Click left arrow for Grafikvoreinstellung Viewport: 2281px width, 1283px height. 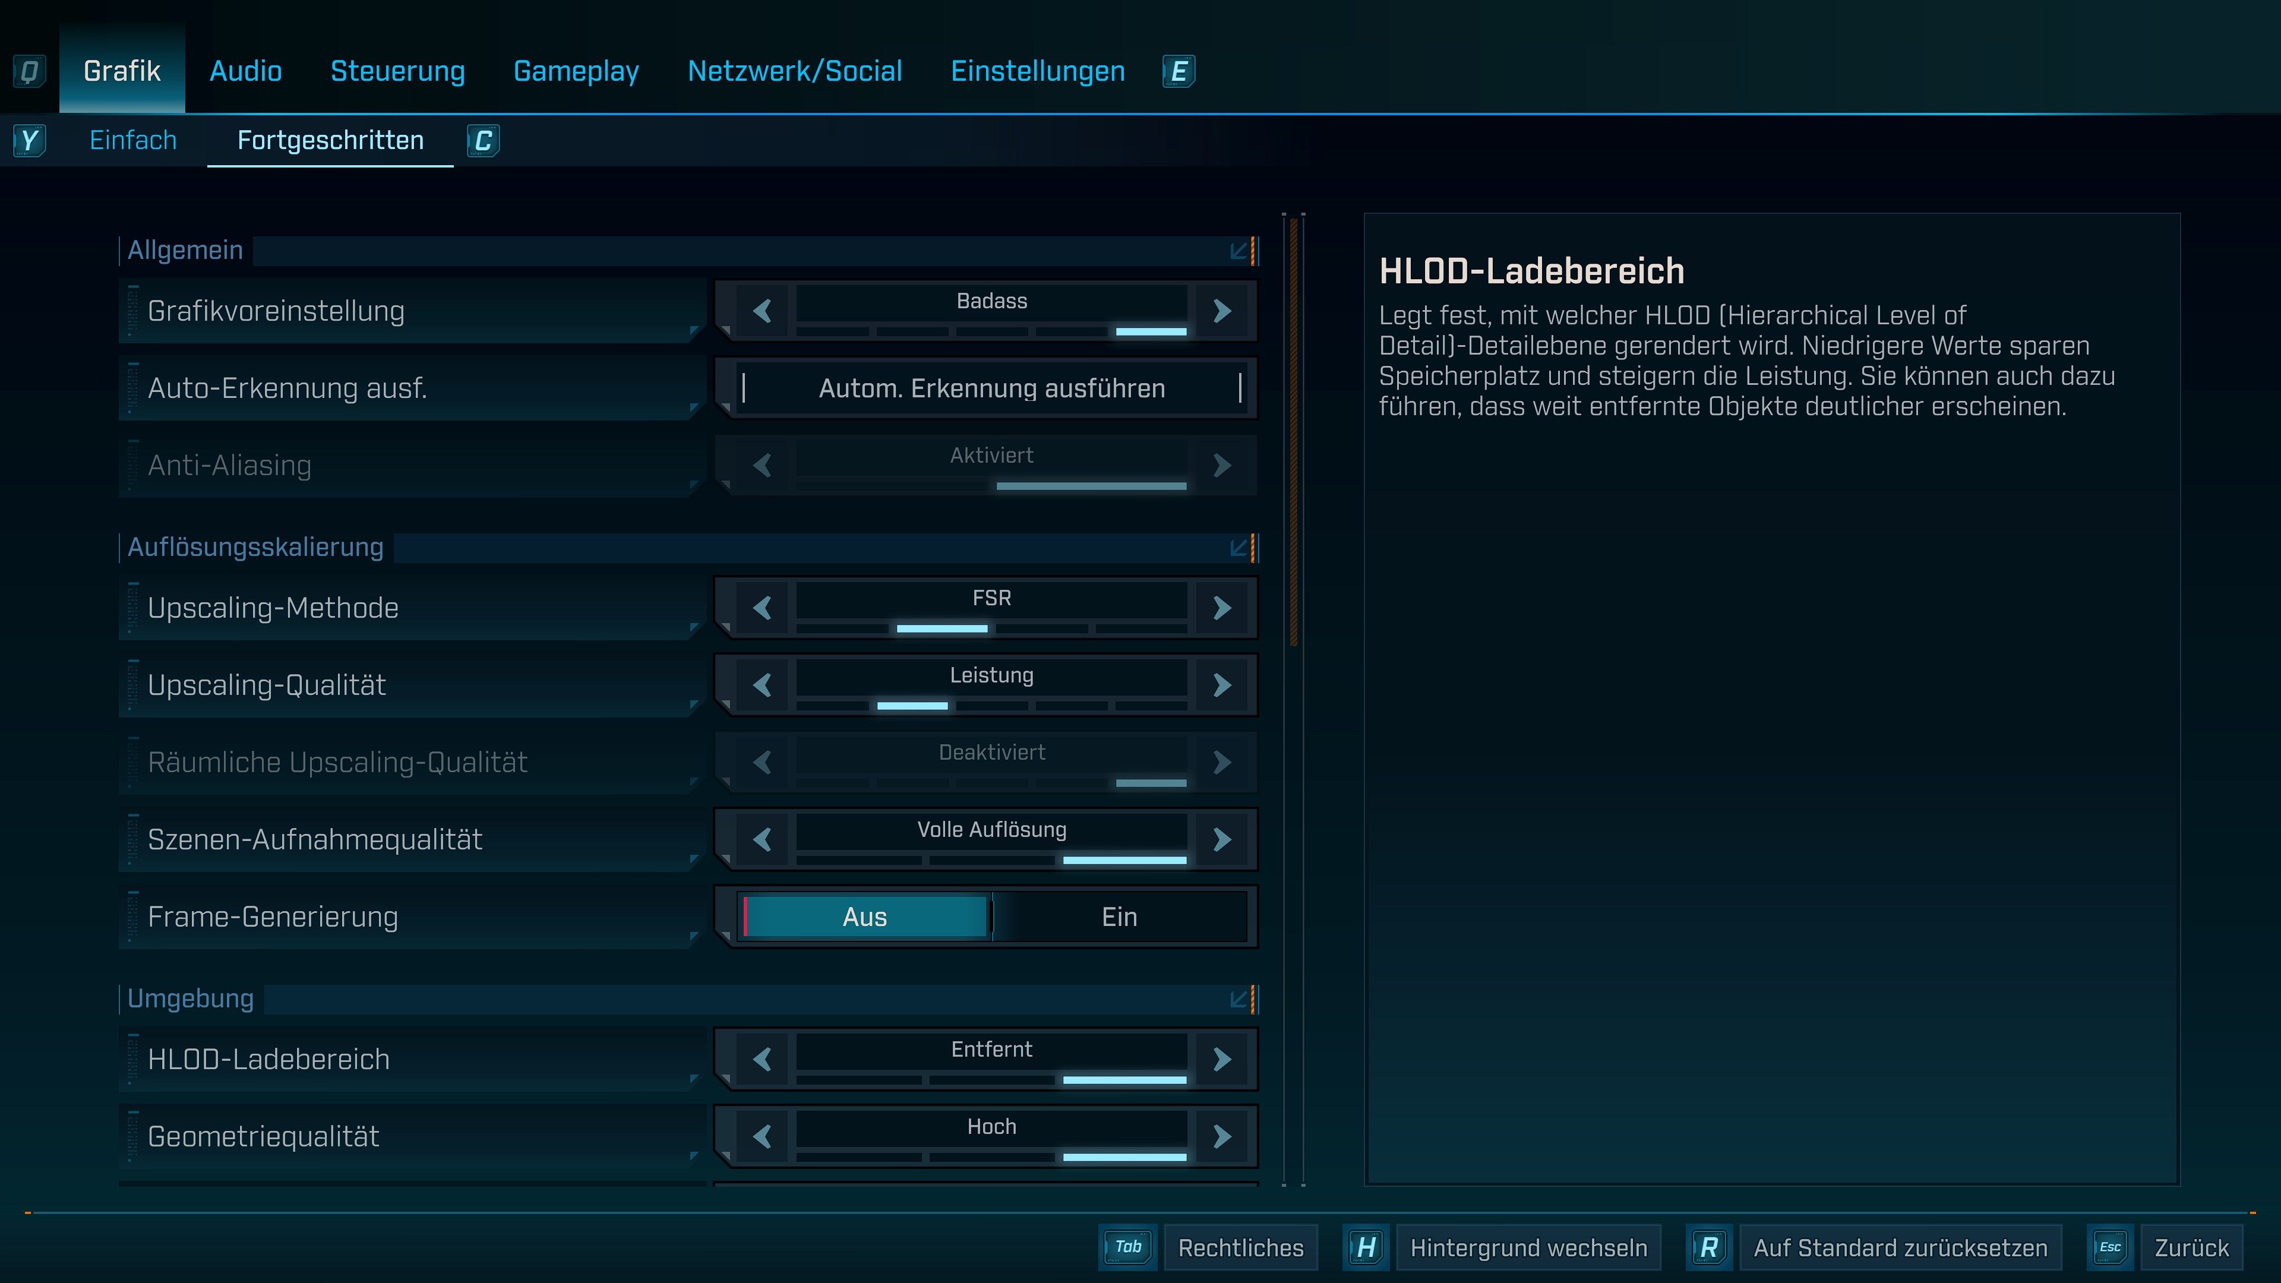[x=762, y=311]
